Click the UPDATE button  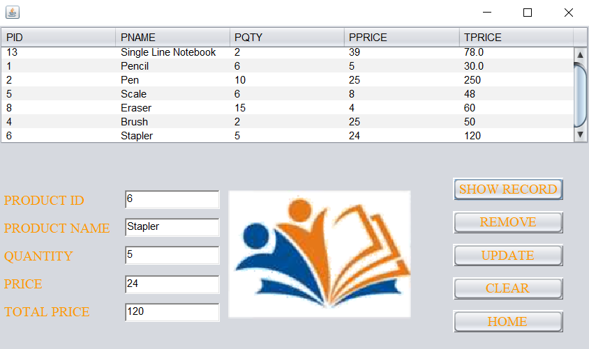[508, 256]
